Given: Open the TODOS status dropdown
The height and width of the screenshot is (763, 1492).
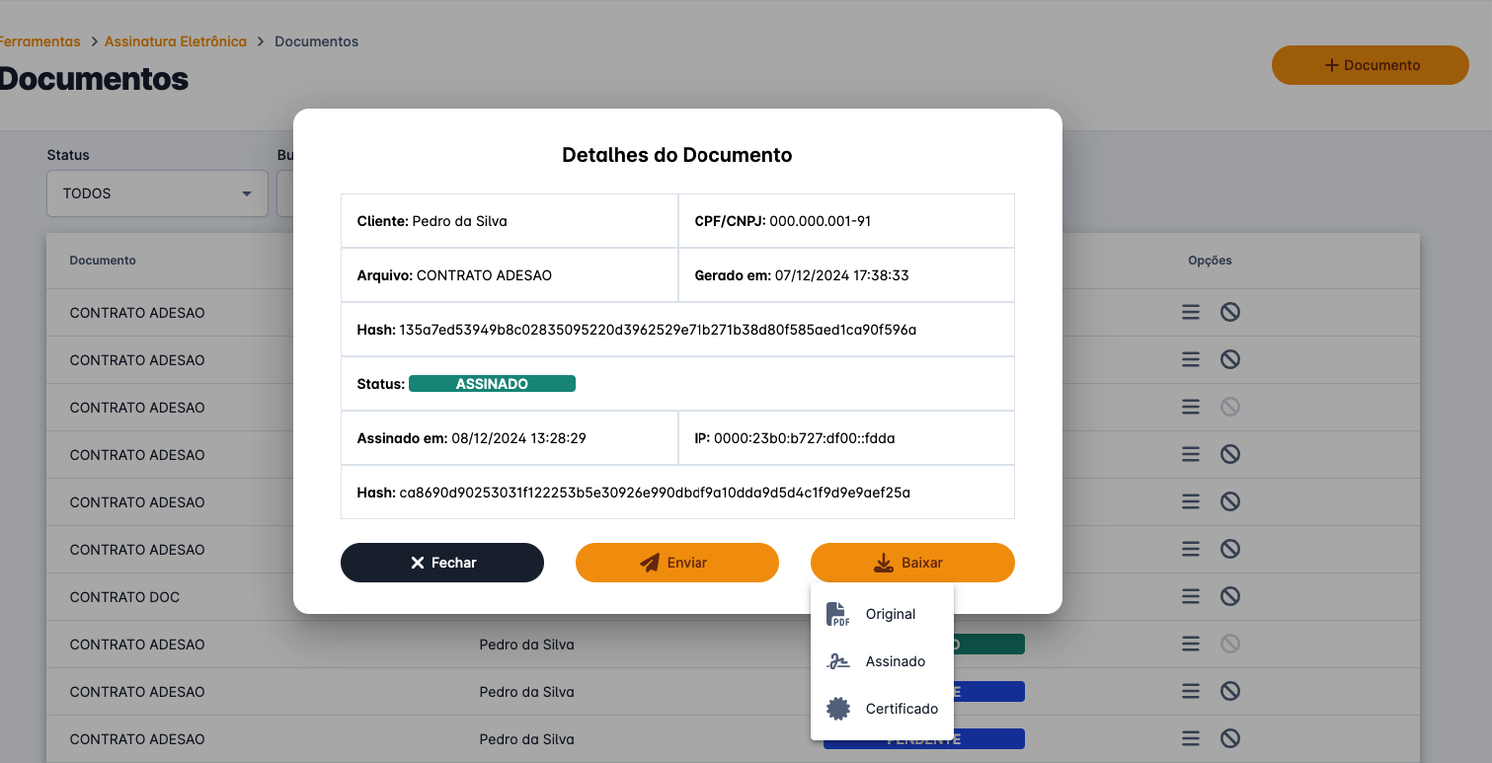Looking at the screenshot, I should pyautogui.click(x=157, y=193).
